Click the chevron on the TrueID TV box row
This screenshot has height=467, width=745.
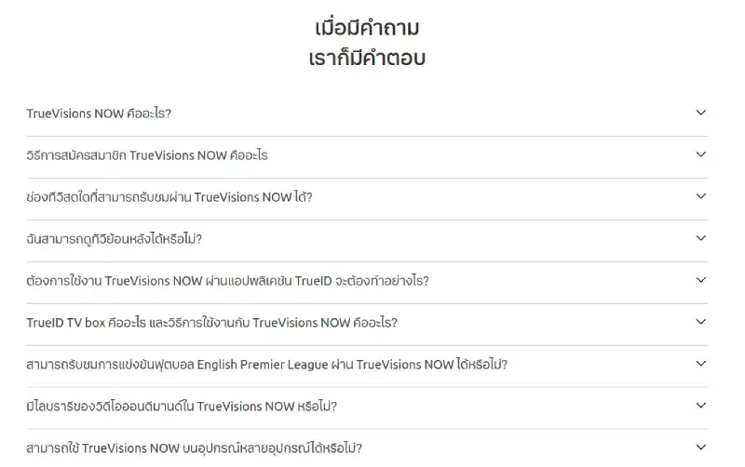coord(701,322)
